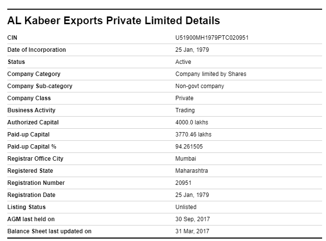Image resolution: width=326 pixels, height=241 pixels.
Task: Click the Active status value
Action: (x=183, y=62)
